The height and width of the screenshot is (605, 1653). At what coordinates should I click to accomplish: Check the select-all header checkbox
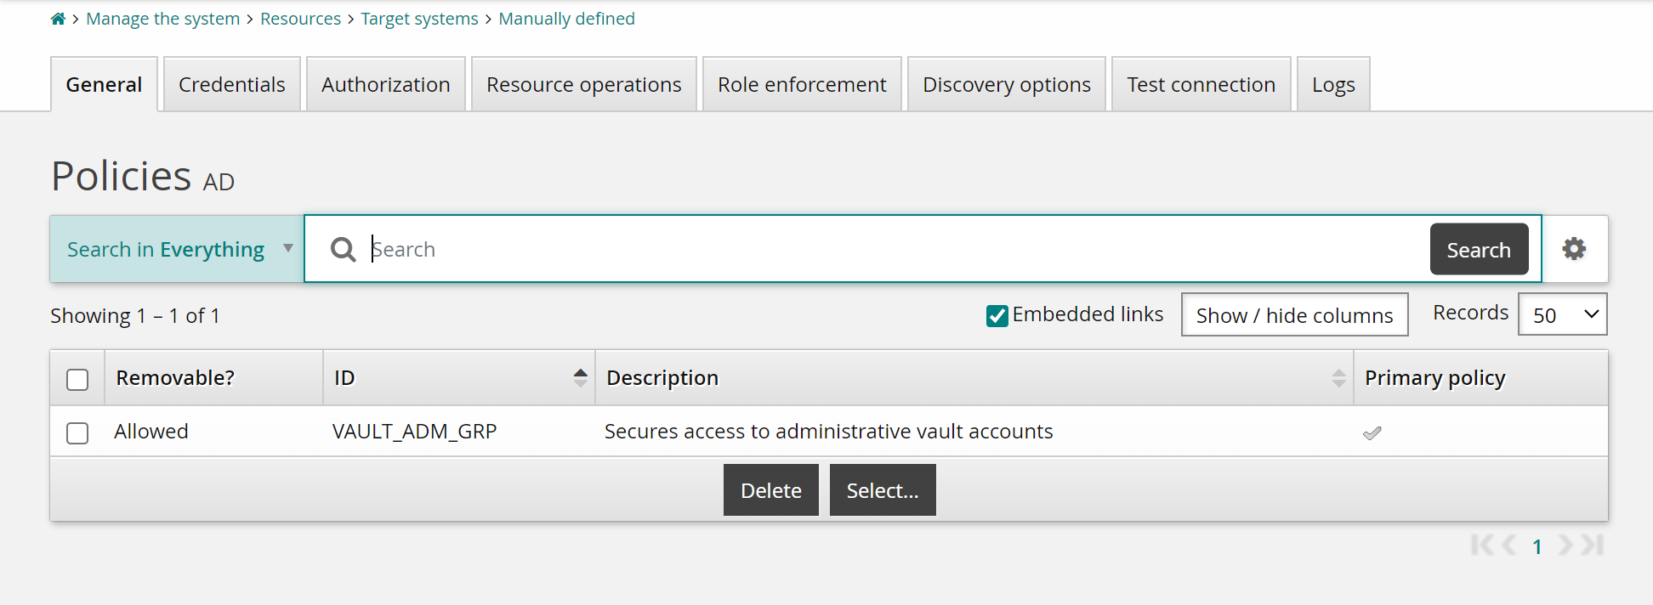[x=77, y=379]
